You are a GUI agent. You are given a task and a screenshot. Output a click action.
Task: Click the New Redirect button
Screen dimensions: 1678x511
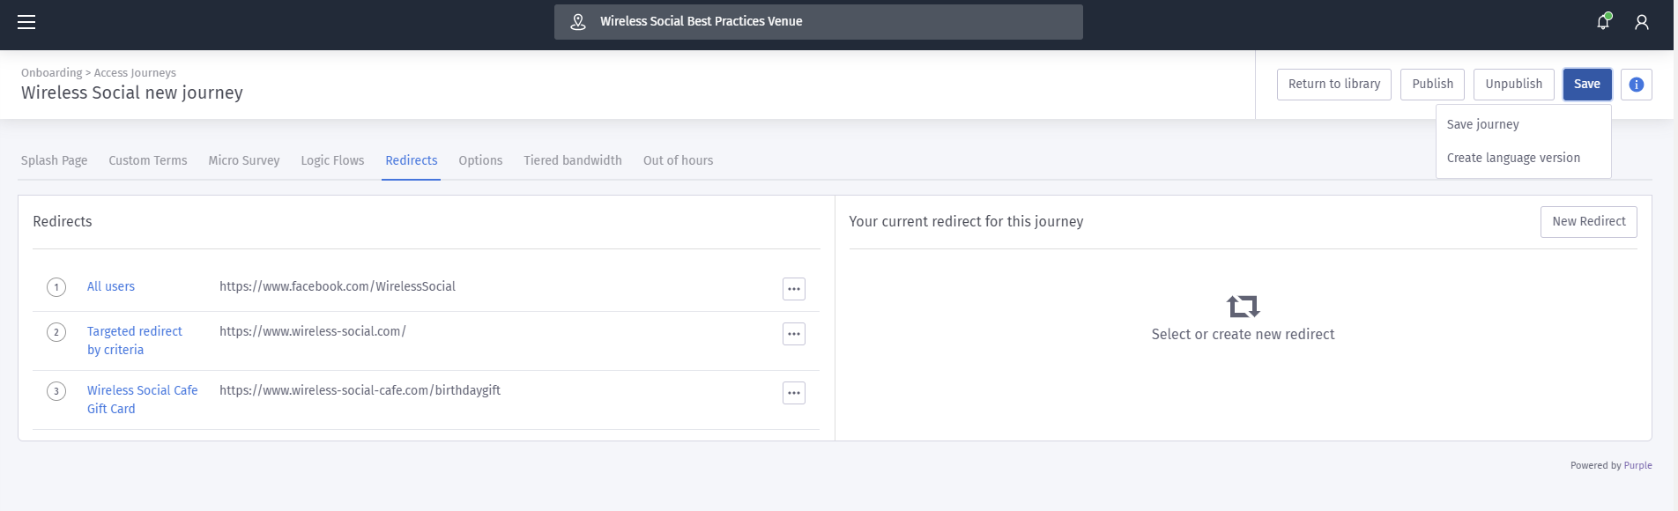pyautogui.click(x=1589, y=222)
